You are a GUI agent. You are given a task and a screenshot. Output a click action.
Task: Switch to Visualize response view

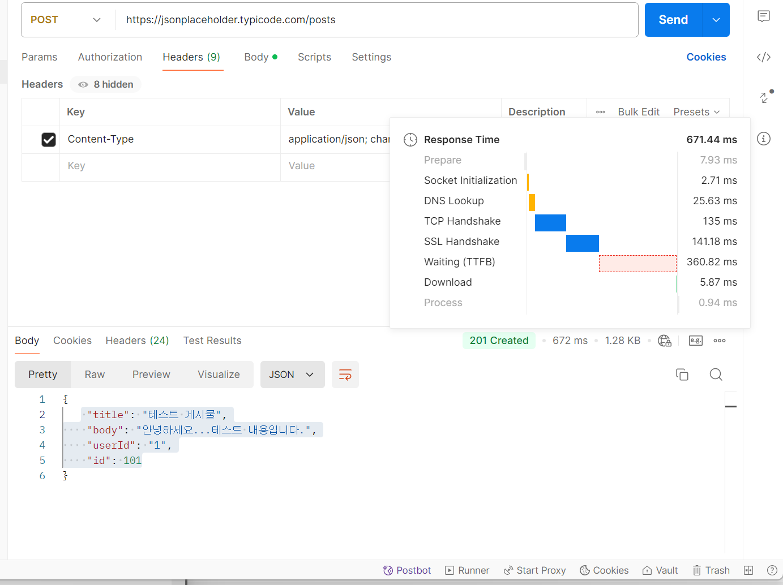[x=219, y=375]
